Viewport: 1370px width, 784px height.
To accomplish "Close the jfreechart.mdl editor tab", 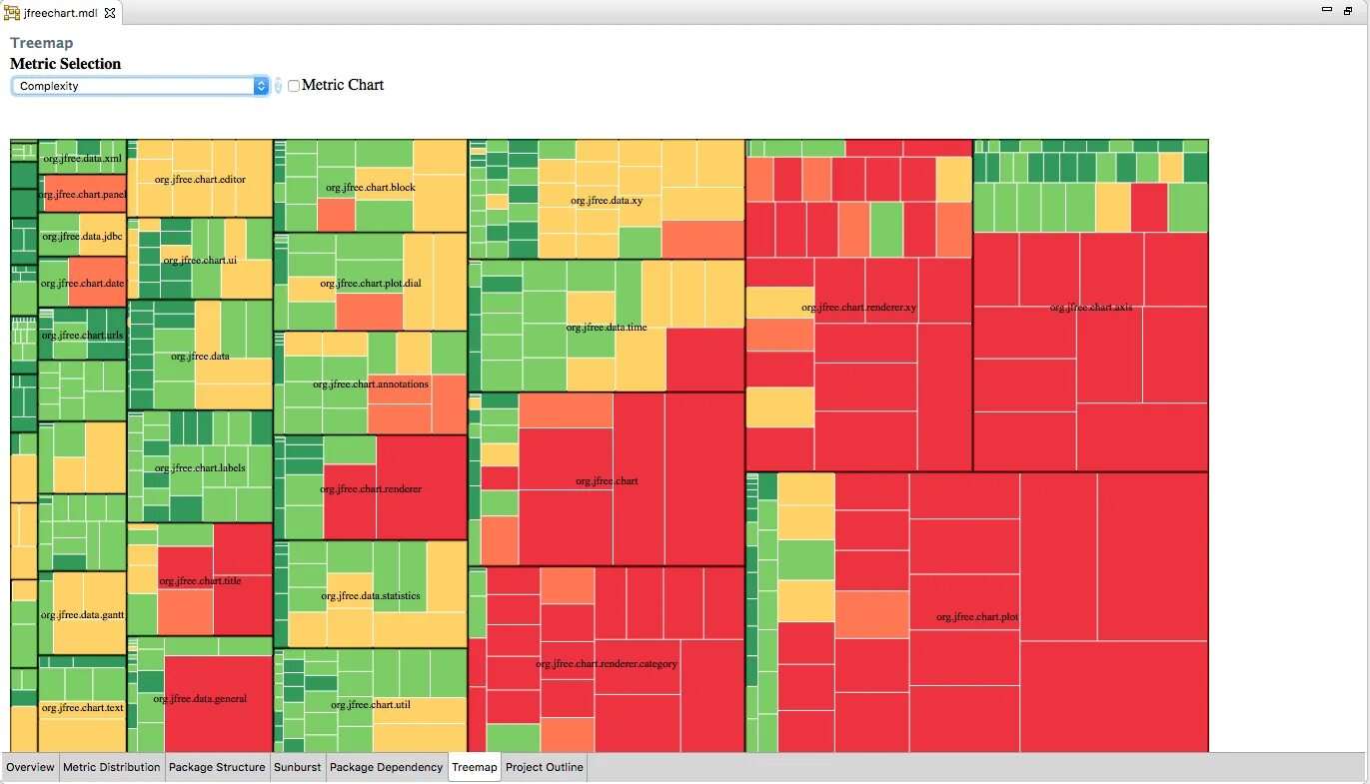I will (x=110, y=13).
